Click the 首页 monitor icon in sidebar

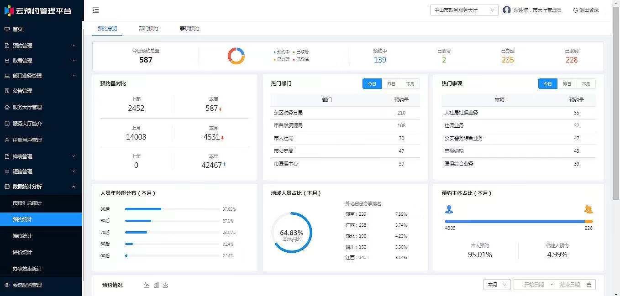7,29
